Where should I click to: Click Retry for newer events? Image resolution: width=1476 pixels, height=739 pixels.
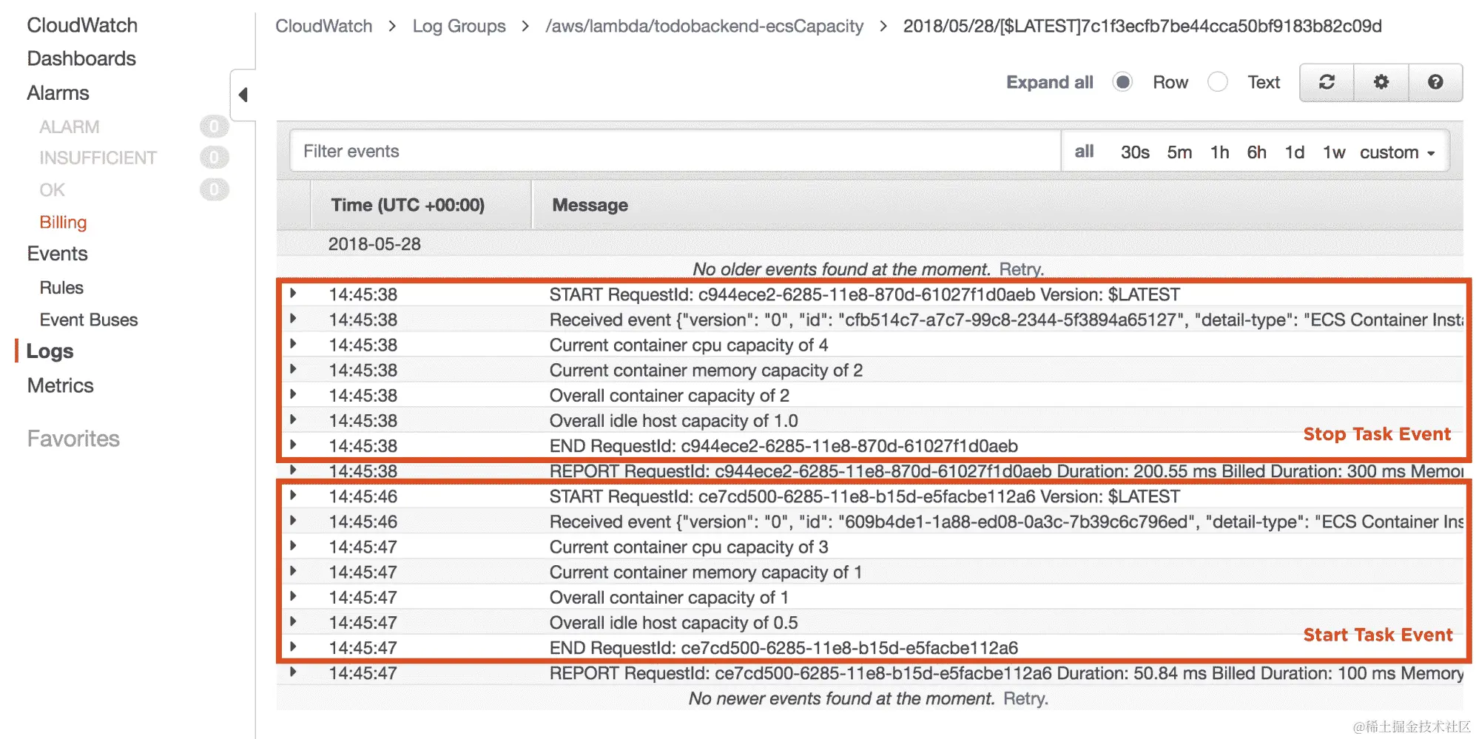tap(1025, 698)
